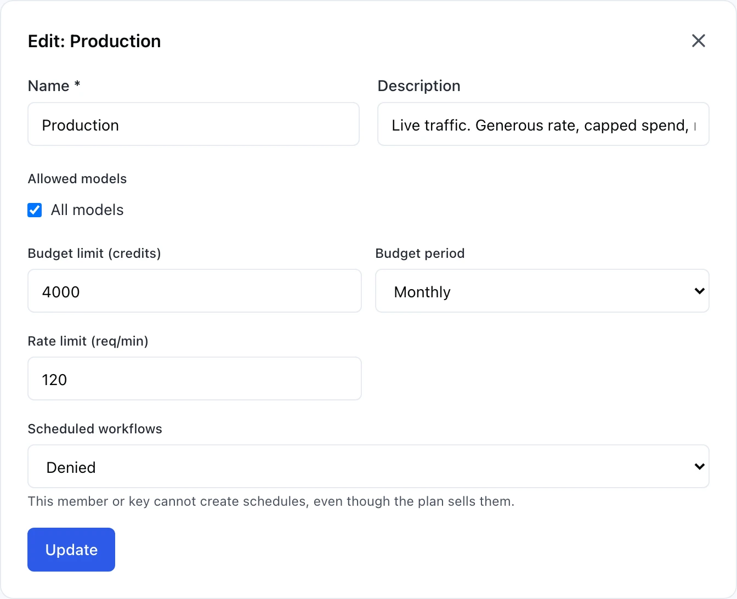Click the Update button
737x599 pixels.
tap(71, 550)
